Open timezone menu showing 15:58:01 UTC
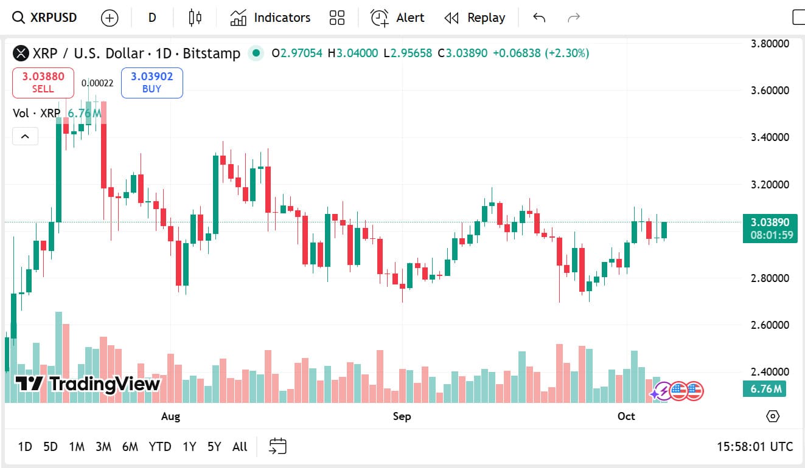805x468 pixels. pyautogui.click(x=754, y=447)
